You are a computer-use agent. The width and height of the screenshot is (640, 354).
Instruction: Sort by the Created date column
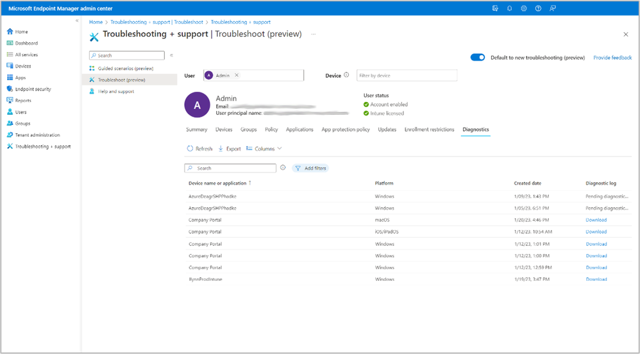click(x=527, y=183)
